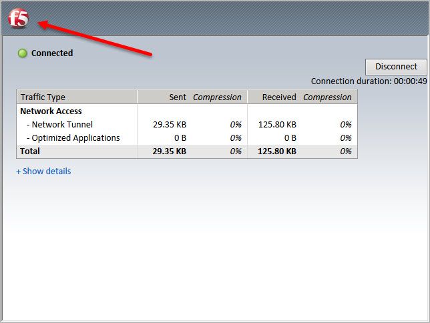This screenshot has width=430, height=323.
Task: Click the Connected status label
Action: (52, 53)
